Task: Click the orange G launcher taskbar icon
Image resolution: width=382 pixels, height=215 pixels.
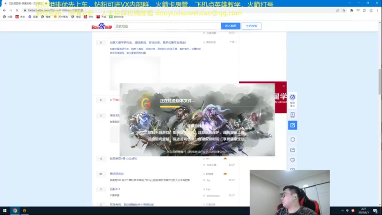Action: pos(25,211)
